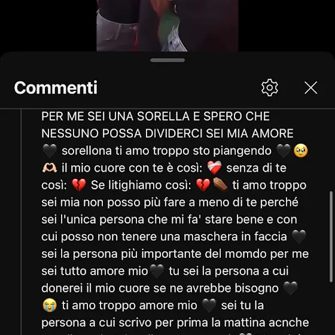Tap the drag handle atop comments sheet

click(167, 60)
